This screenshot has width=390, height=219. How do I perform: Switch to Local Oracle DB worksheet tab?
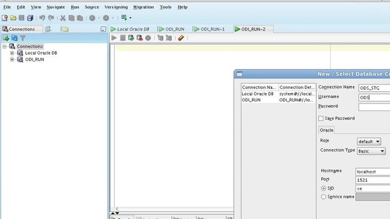[x=130, y=29]
